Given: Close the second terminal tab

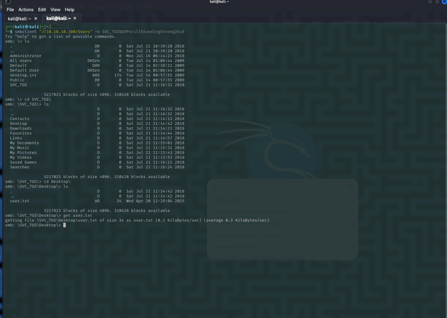Looking at the screenshot, I should (x=75, y=18).
